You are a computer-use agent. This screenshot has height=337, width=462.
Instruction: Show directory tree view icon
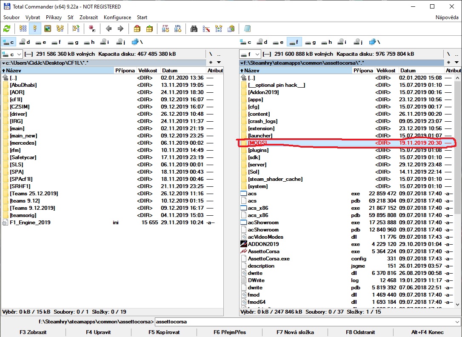(60, 29)
